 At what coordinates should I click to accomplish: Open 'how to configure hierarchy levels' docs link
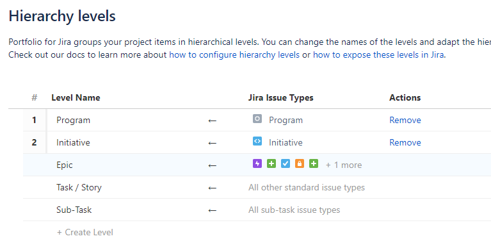coord(234,54)
